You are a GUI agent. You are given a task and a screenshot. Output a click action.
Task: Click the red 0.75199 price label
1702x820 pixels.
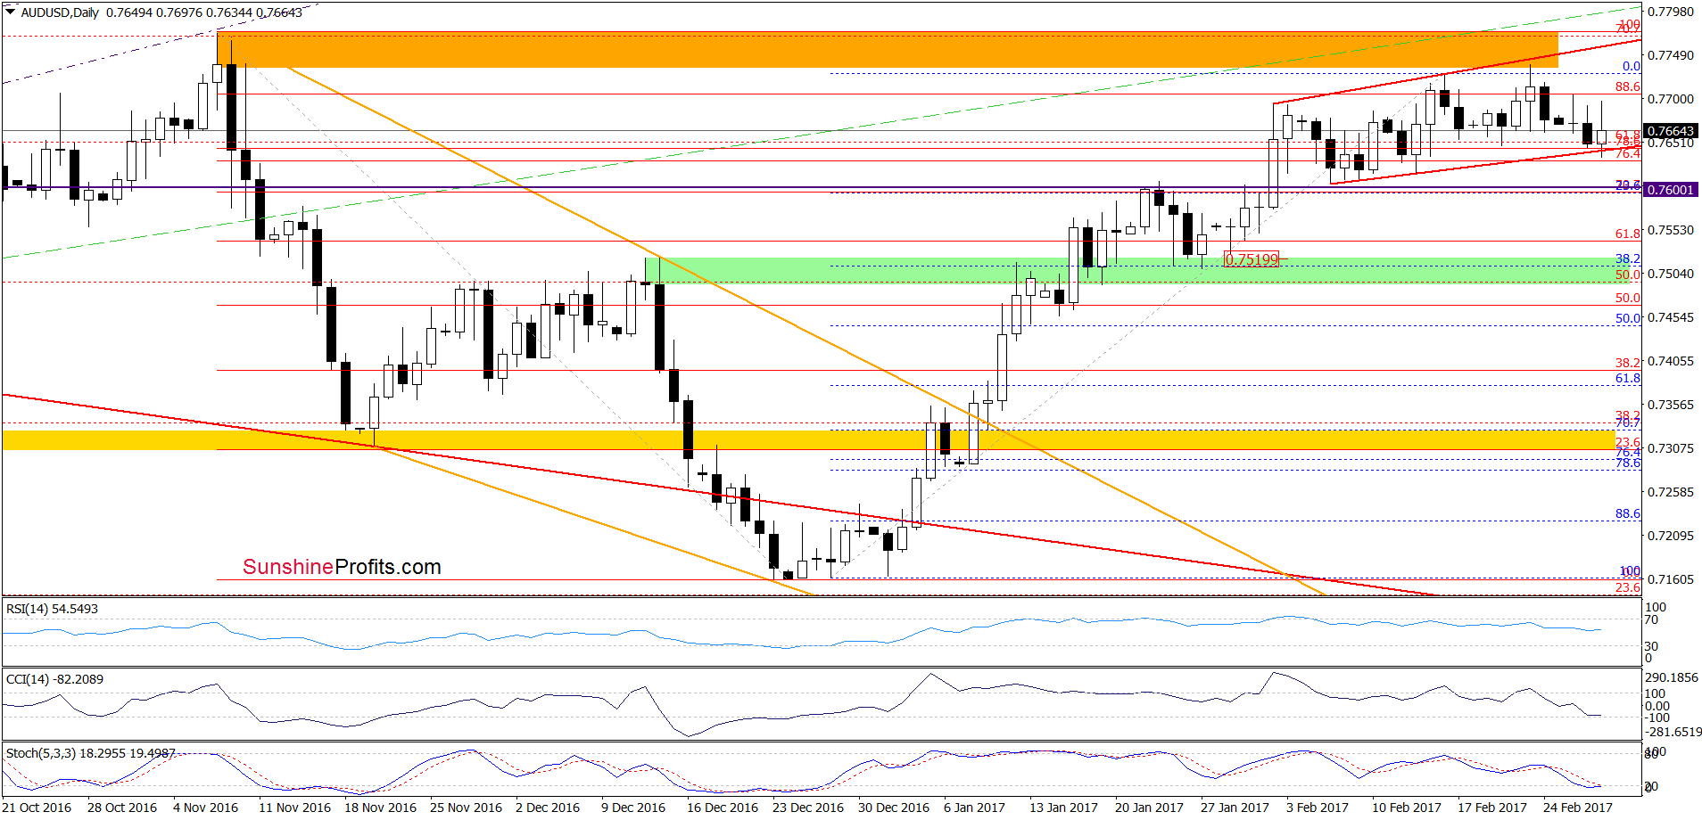[1252, 259]
